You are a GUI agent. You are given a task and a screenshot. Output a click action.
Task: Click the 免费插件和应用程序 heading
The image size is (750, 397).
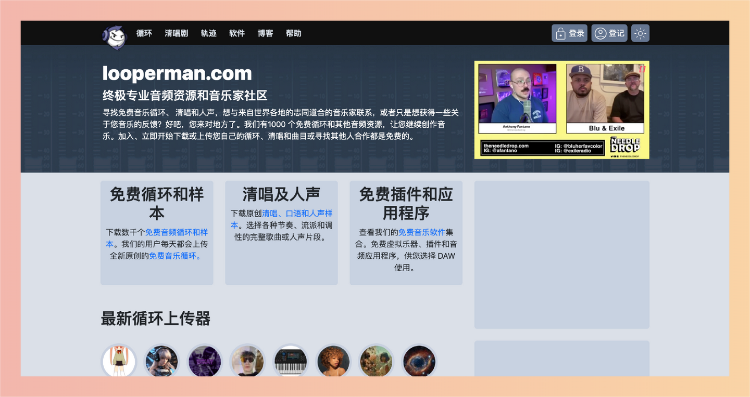(x=406, y=204)
